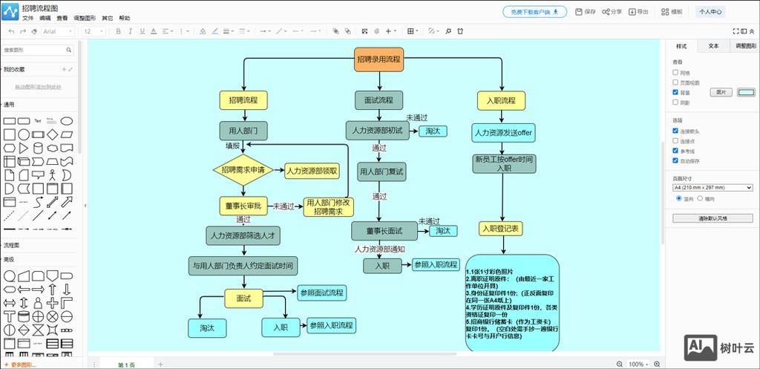Uncheck the auto-save (自动保存) checkbox
The image size is (760, 369).
675,160
